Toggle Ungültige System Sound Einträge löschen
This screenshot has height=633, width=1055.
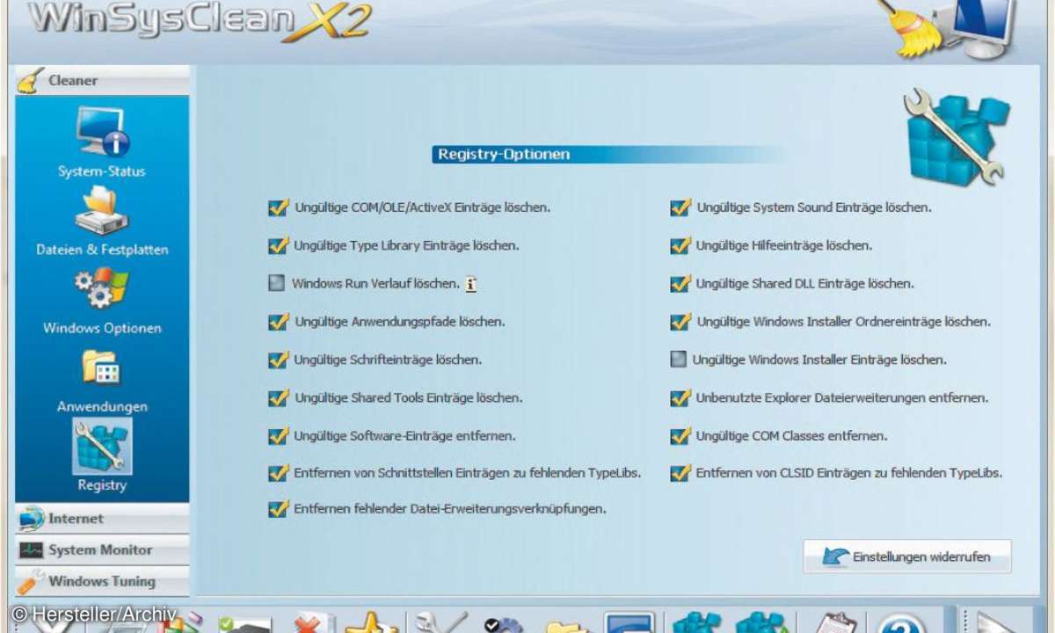click(x=680, y=208)
